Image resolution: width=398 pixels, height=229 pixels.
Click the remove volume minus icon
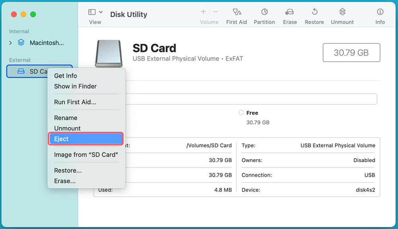coord(215,12)
